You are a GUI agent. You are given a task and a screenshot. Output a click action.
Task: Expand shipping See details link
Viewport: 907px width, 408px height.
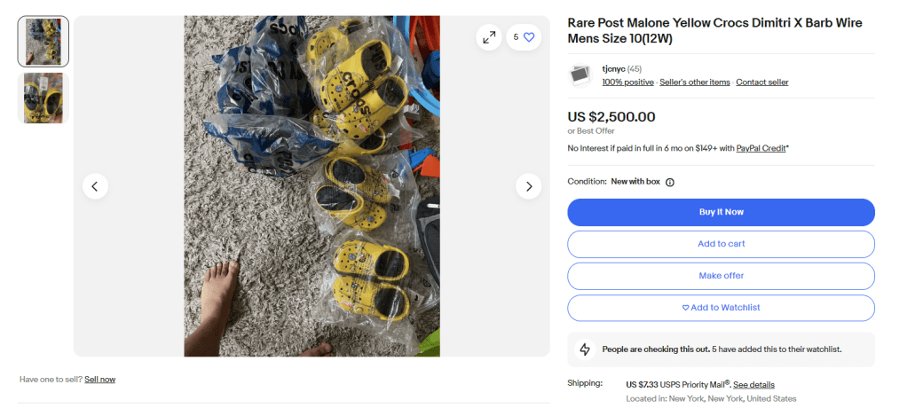[x=753, y=385]
